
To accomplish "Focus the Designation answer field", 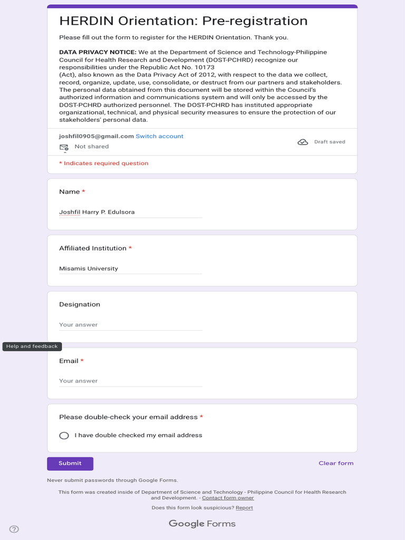I will (130, 325).
